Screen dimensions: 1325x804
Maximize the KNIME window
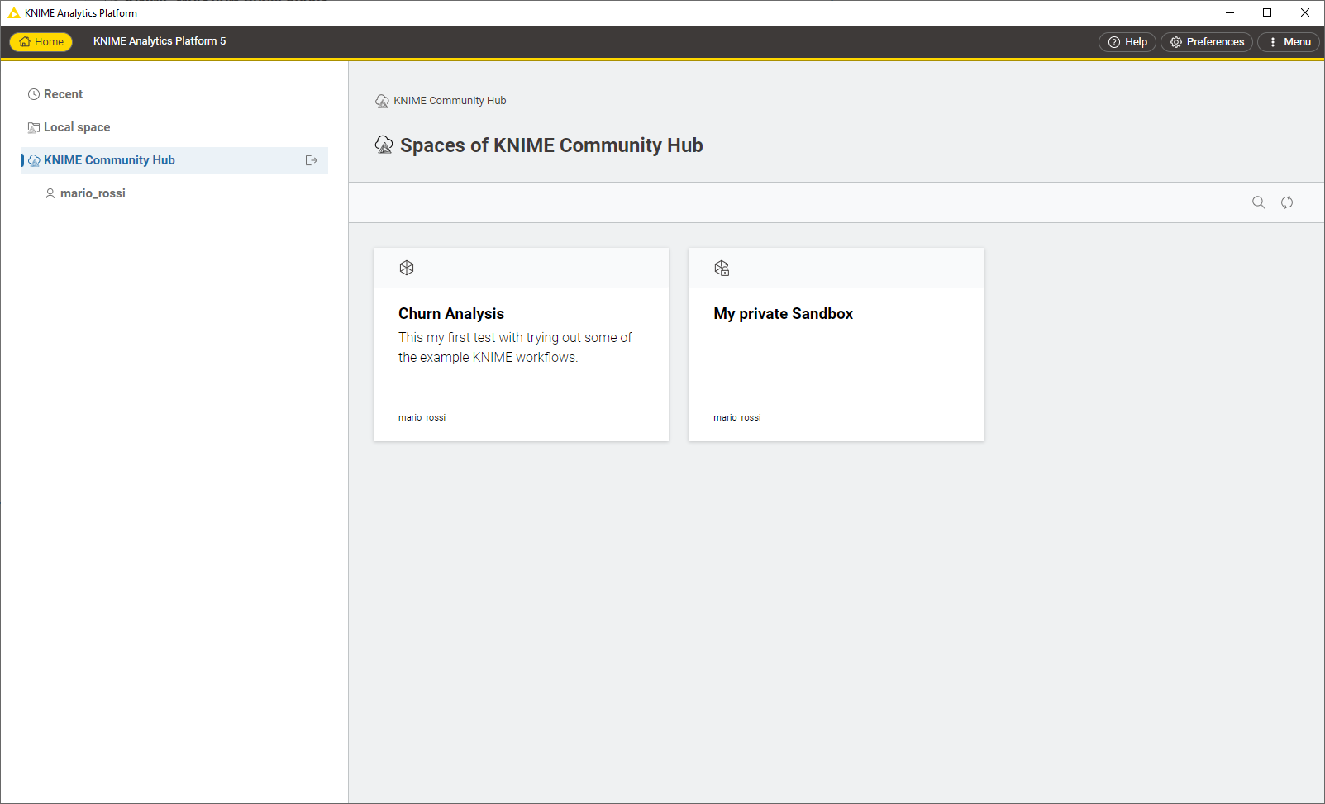[1267, 12]
